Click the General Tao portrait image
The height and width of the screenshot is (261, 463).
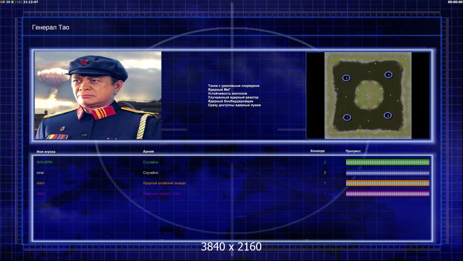[98, 95]
